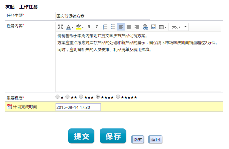Toggle italic formatting

click(97, 27)
